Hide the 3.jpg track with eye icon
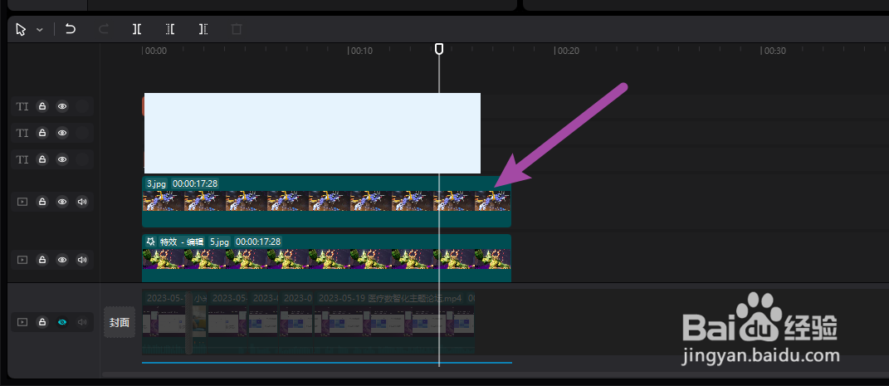889x386 pixels. (62, 201)
